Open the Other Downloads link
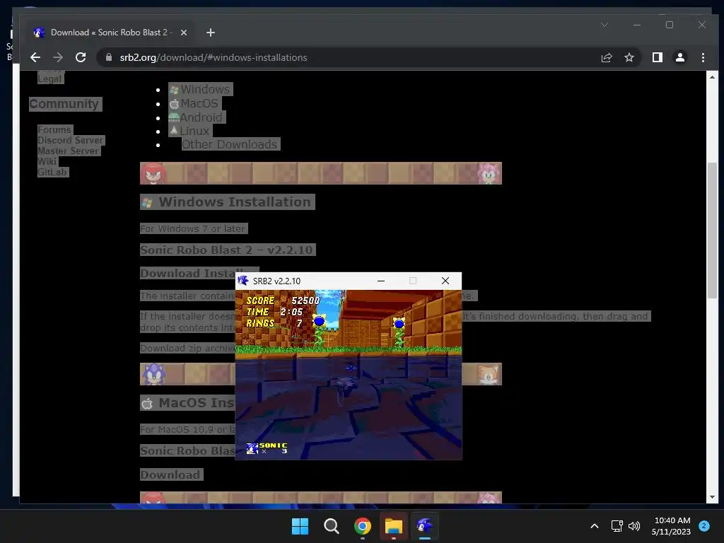This screenshot has width=724, height=543. pos(230,144)
